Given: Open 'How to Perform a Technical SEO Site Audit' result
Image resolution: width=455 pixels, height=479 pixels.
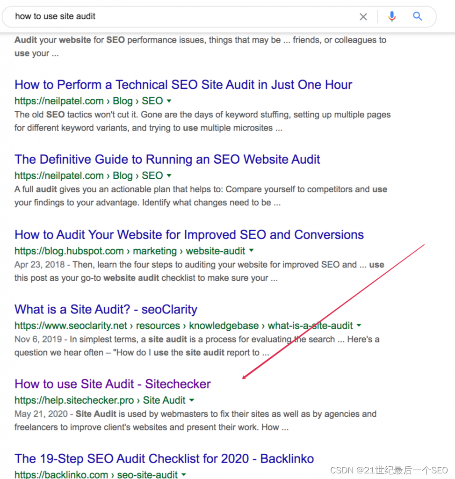Looking at the screenshot, I should coord(183,85).
